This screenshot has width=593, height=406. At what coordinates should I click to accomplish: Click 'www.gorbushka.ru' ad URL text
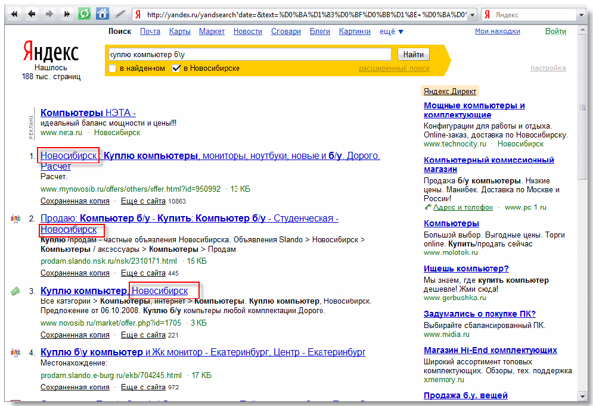coord(455,298)
